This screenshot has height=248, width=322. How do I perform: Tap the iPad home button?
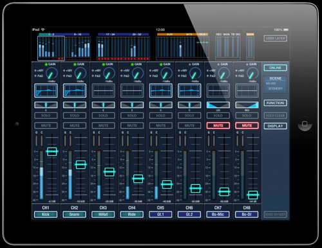coord(305,124)
